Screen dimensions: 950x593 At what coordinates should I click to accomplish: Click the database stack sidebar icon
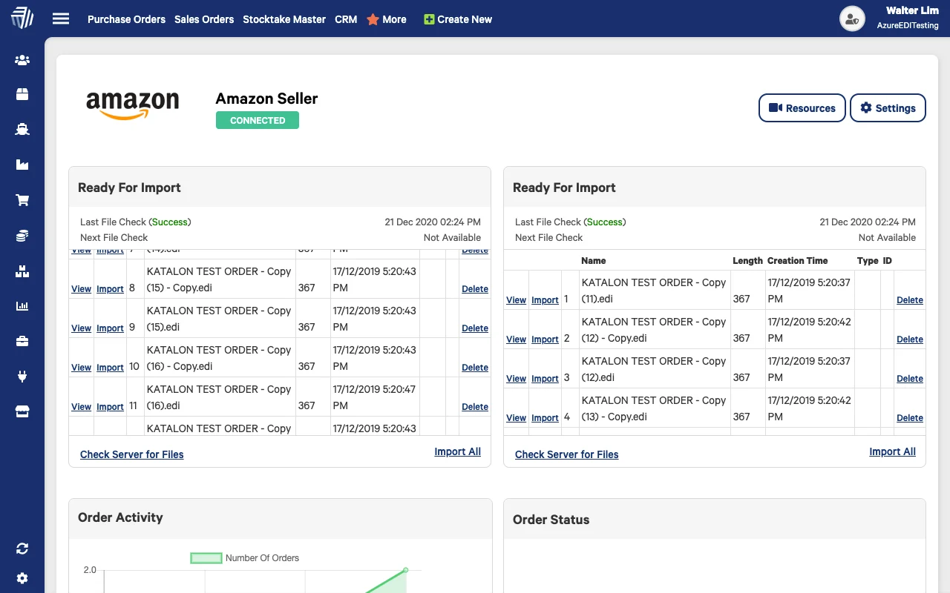[x=22, y=235]
